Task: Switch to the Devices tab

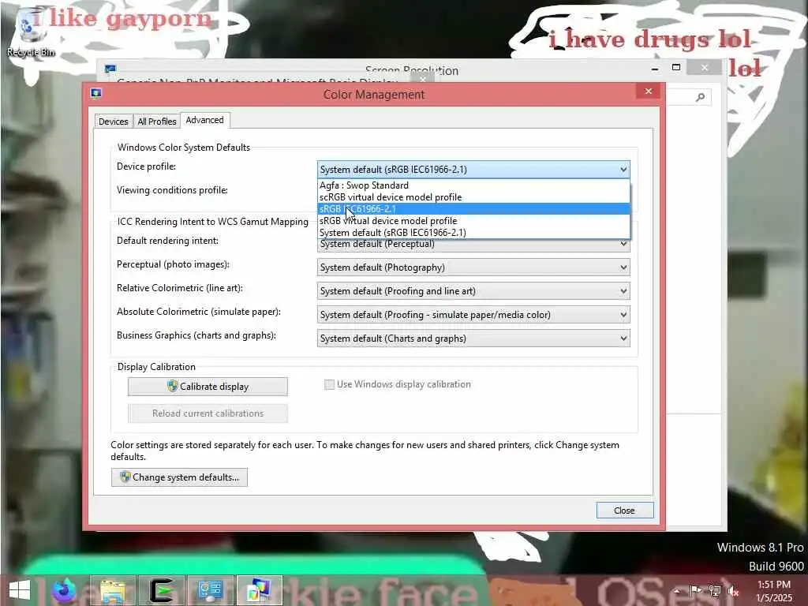Action: 114,122
